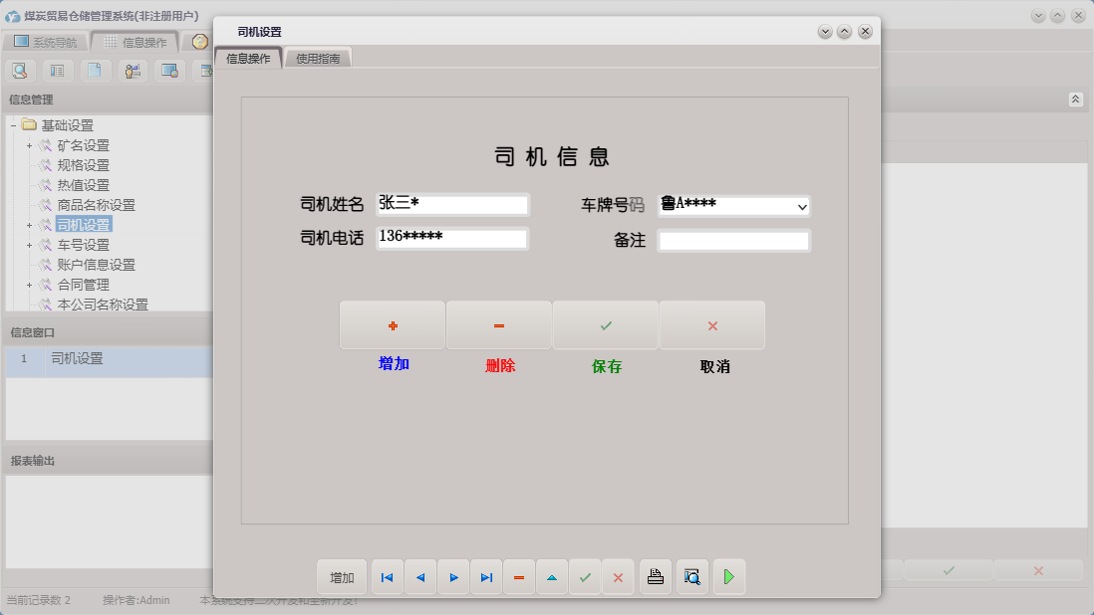Click 保存 to save the driver record

(606, 324)
